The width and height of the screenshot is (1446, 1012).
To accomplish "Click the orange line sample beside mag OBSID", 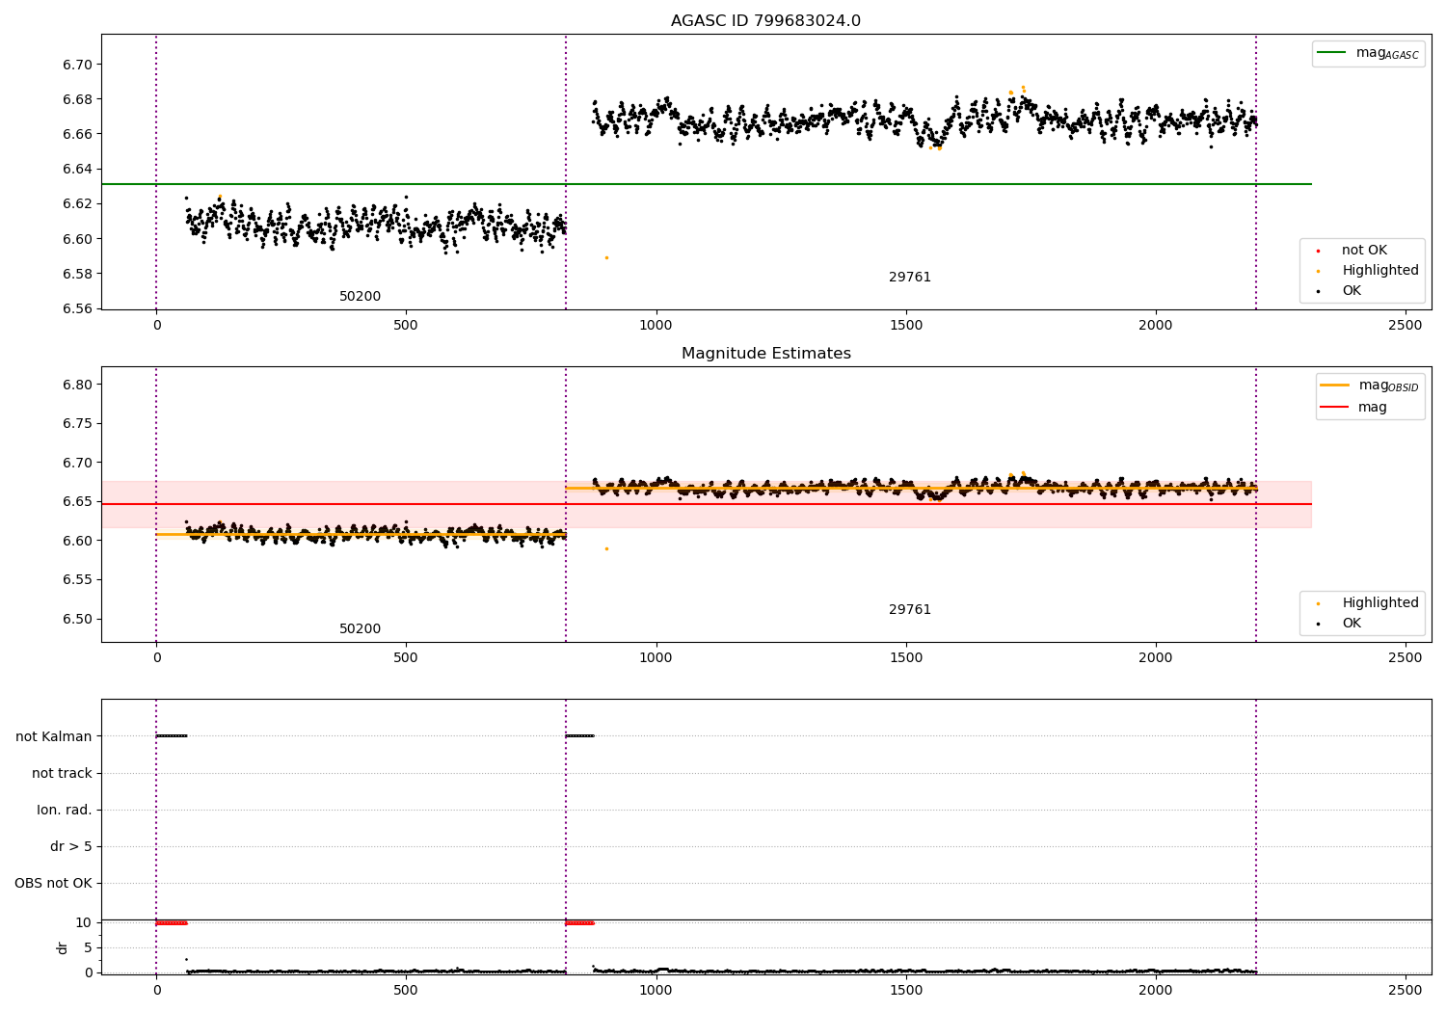I will (x=1334, y=386).
